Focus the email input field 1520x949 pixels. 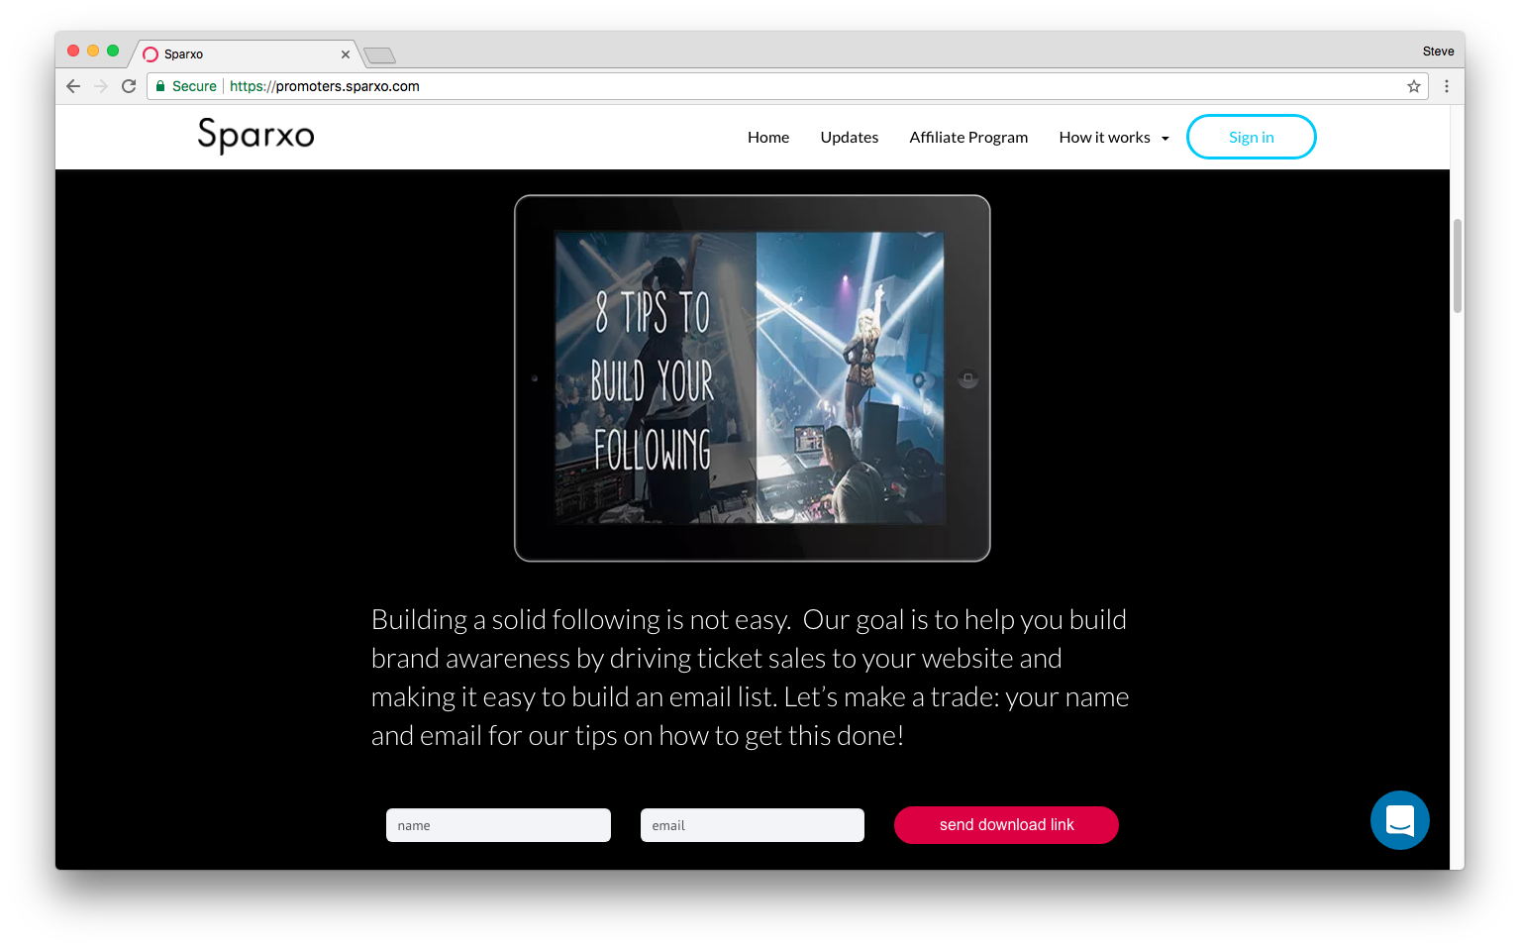(752, 825)
